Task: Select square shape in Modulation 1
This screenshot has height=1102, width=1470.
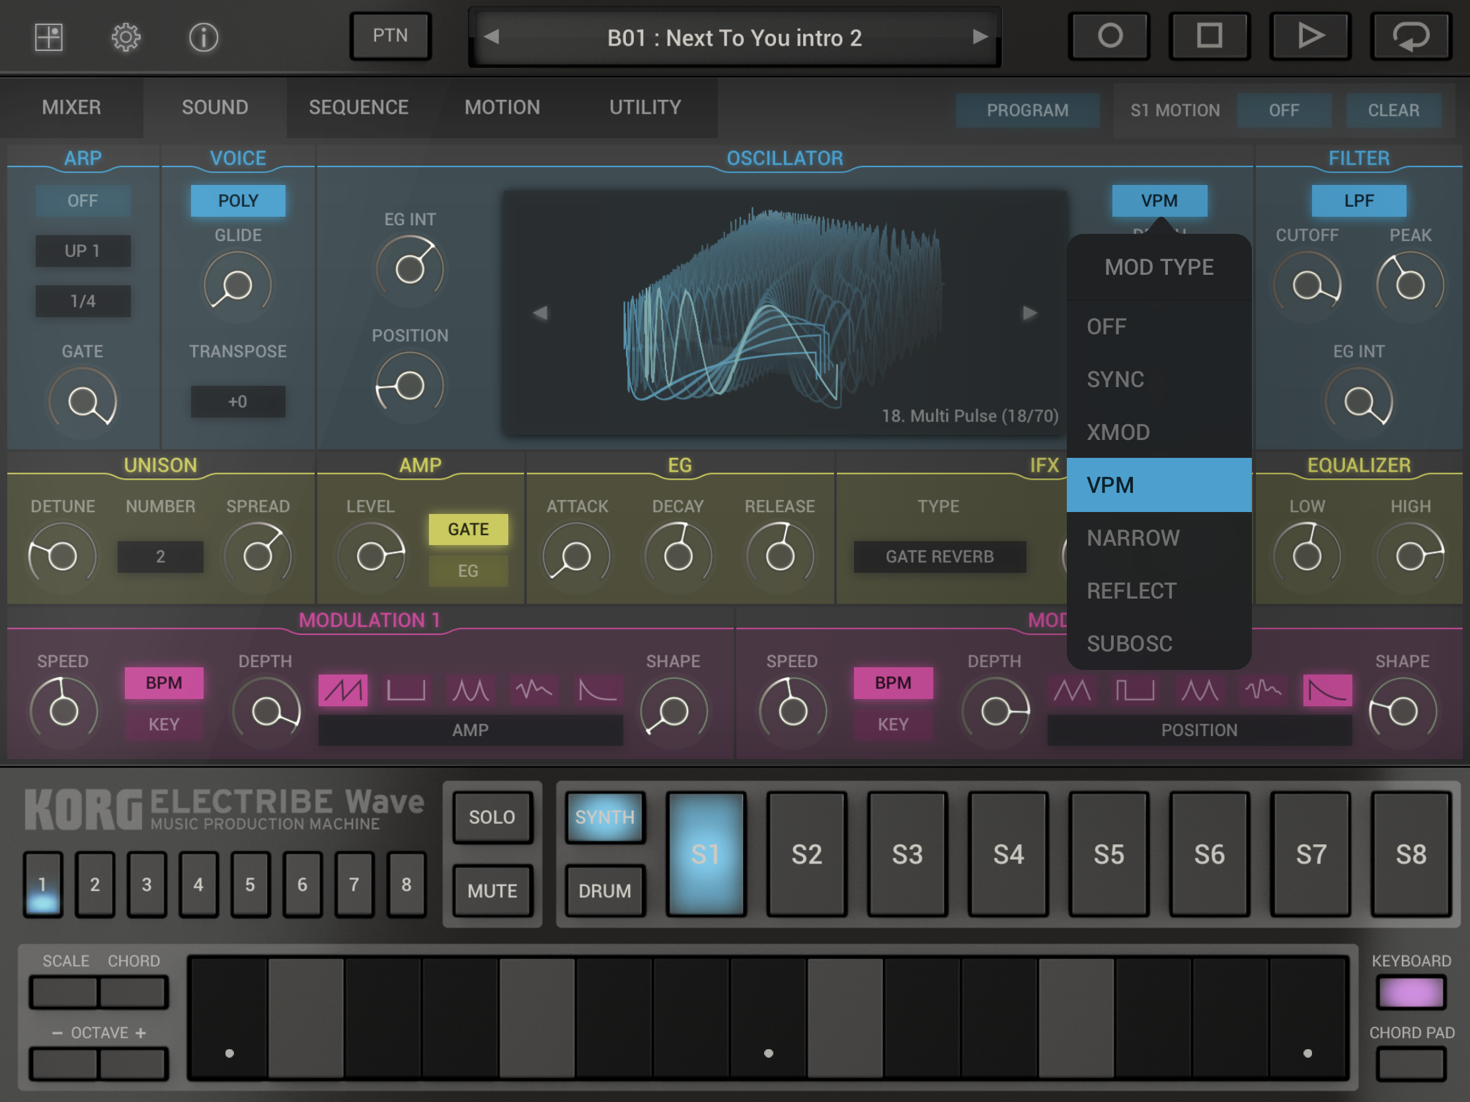Action: click(x=406, y=690)
